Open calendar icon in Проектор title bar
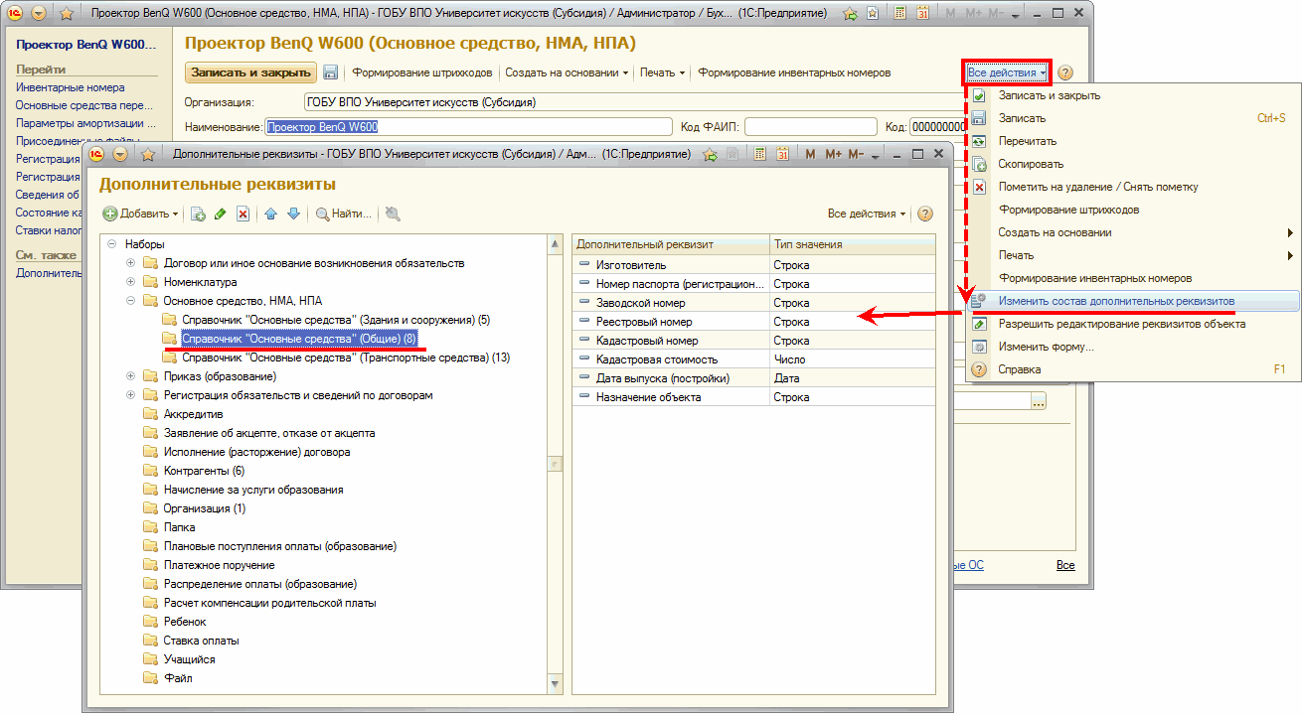Viewport: 1302px width, 716px height. [x=922, y=15]
